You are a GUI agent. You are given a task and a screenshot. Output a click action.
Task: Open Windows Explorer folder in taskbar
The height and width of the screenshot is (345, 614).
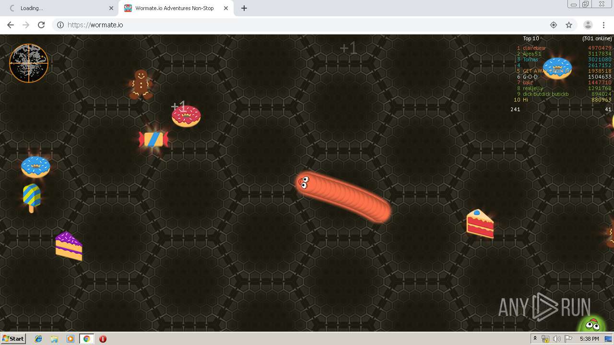54,339
